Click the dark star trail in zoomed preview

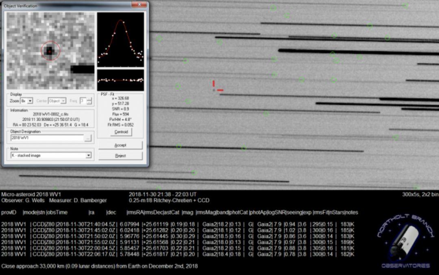83,69
